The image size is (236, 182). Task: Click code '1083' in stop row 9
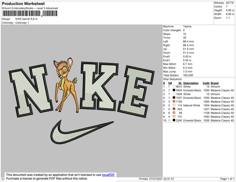pyautogui.click(x=206, y=116)
